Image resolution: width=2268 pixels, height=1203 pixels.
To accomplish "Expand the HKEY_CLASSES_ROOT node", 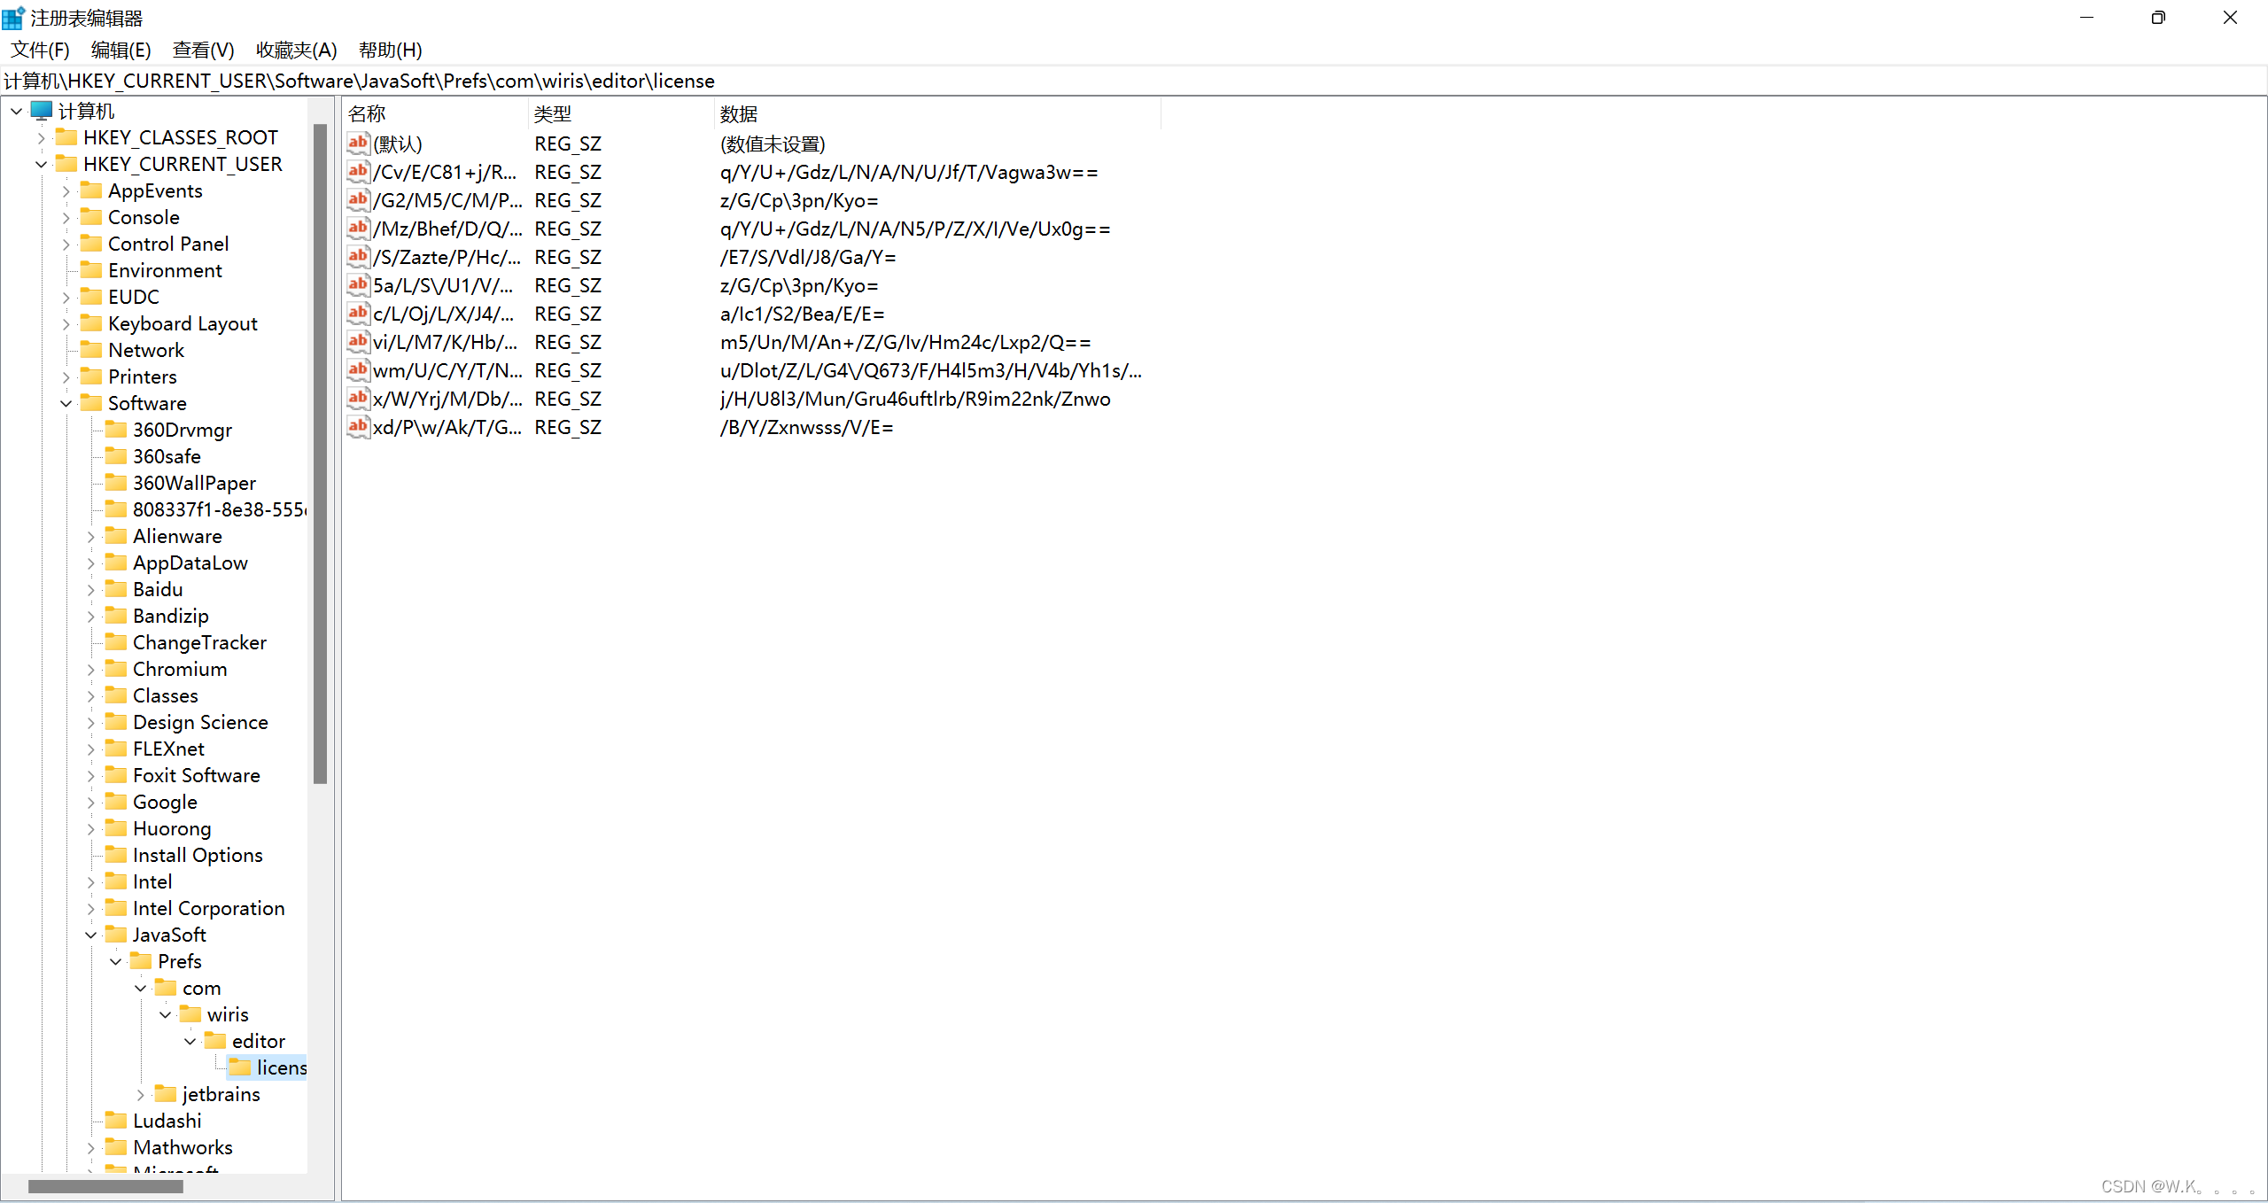I will tap(41, 137).
